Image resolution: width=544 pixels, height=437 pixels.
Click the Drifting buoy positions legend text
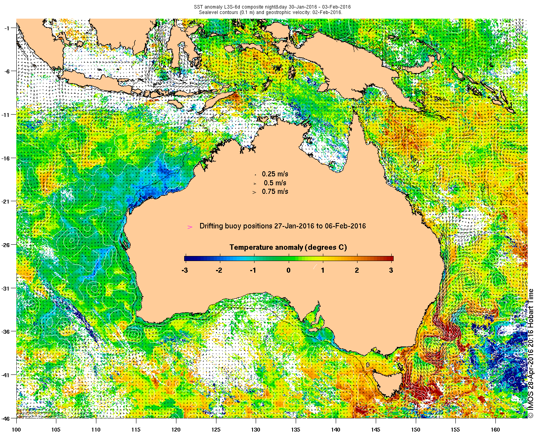click(x=282, y=226)
